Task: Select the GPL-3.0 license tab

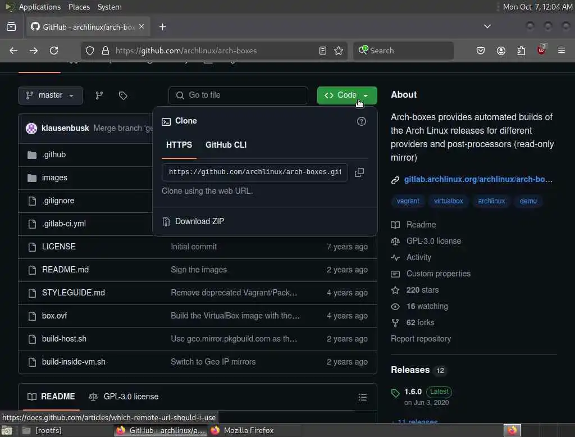Action: [124, 397]
